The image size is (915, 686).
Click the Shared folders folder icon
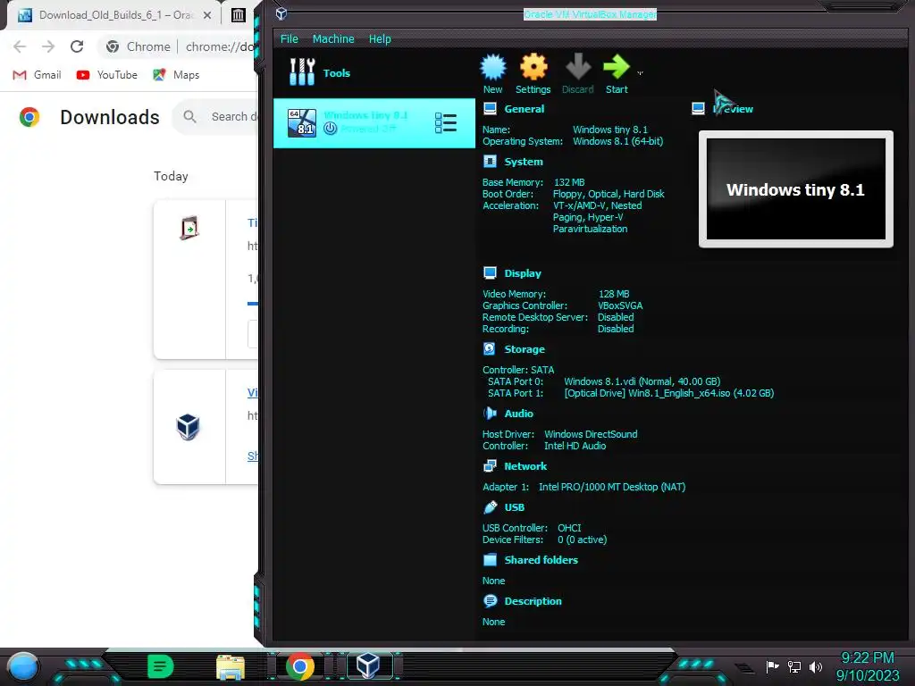pyautogui.click(x=491, y=560)
